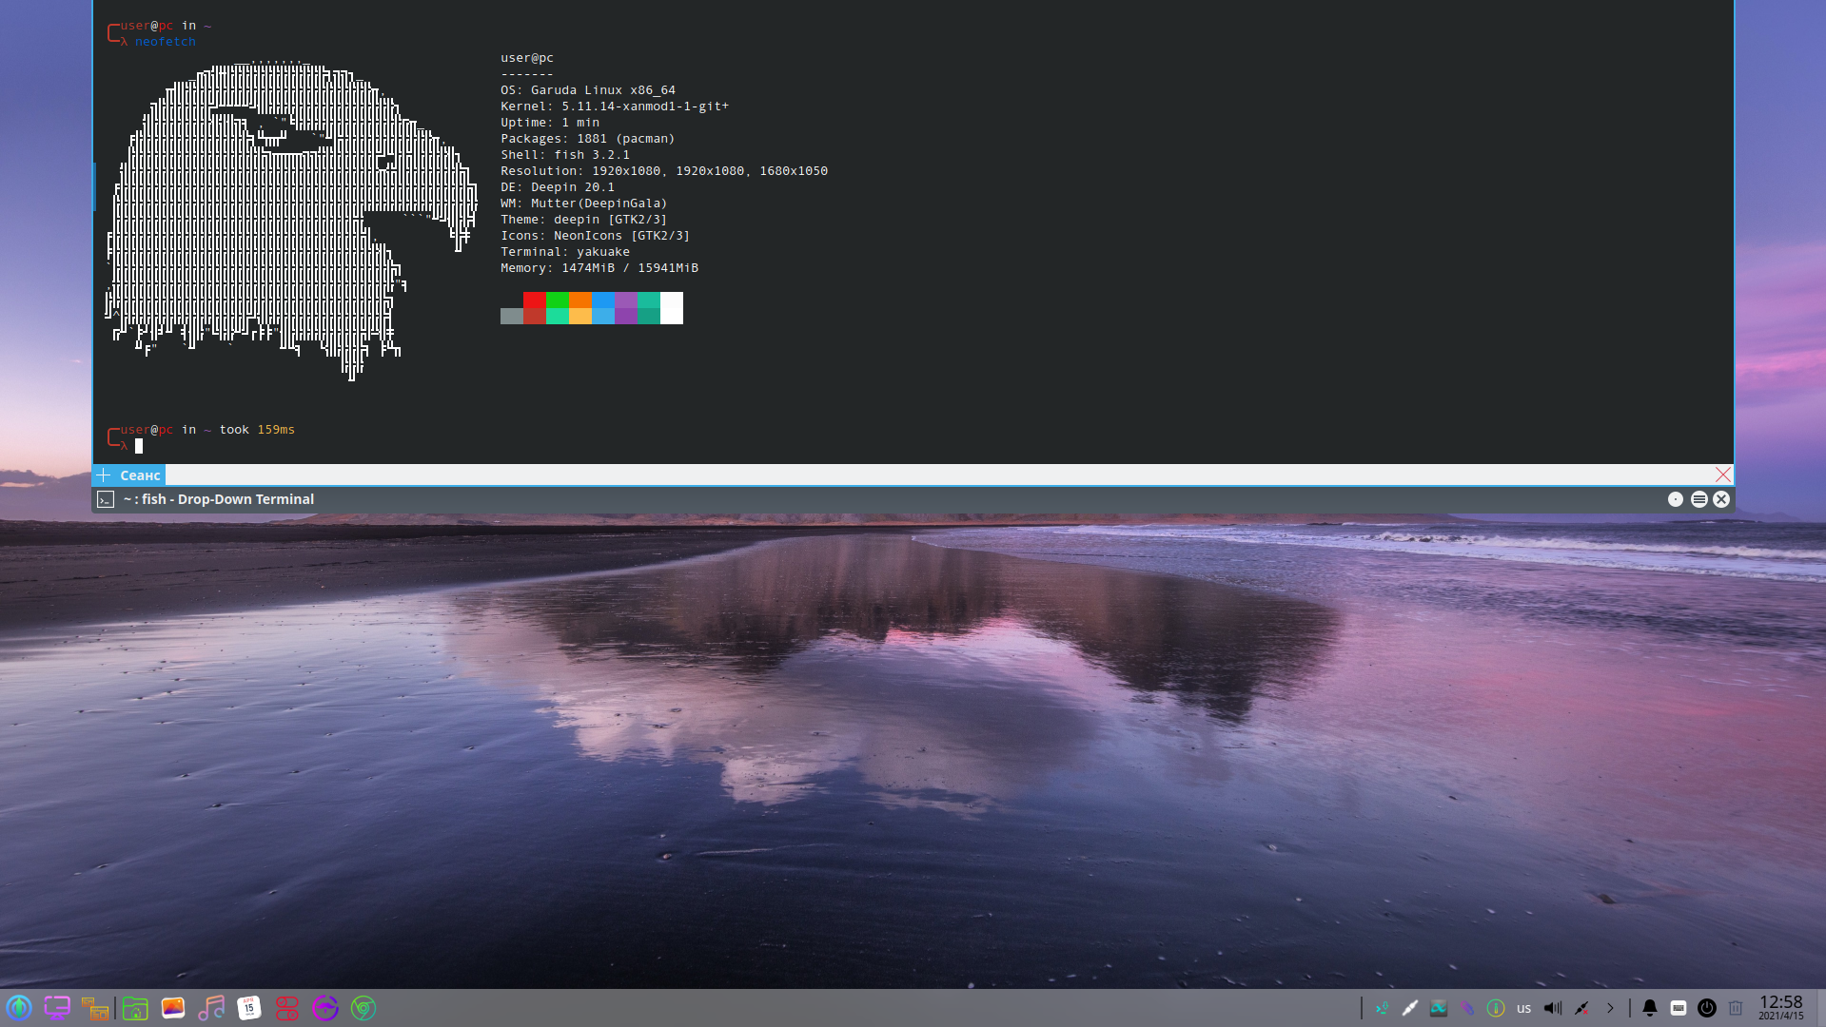Click 'Memory: 1474MiB / 15941MiB' line
Image resolution: width=1826 pixels, height=1027 pixels.
coord(599,268)
